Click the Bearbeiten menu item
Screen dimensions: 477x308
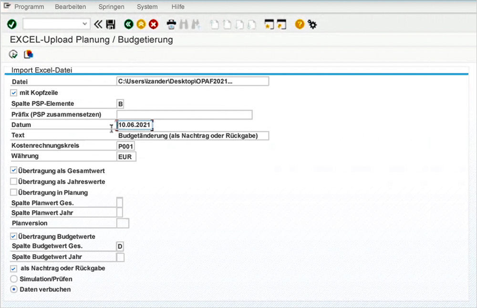point(71,7)
